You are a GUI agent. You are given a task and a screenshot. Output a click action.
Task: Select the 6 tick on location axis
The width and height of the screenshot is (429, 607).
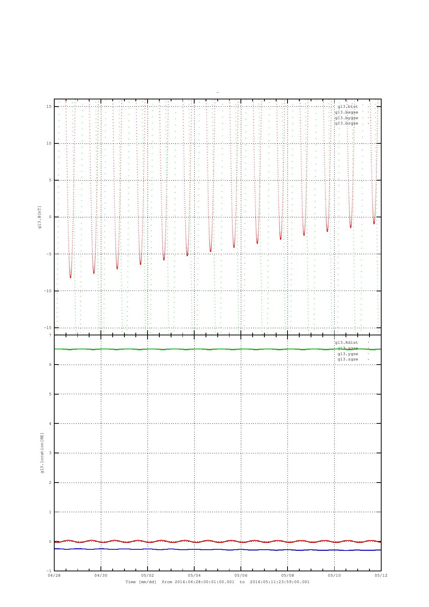point(50,365)
